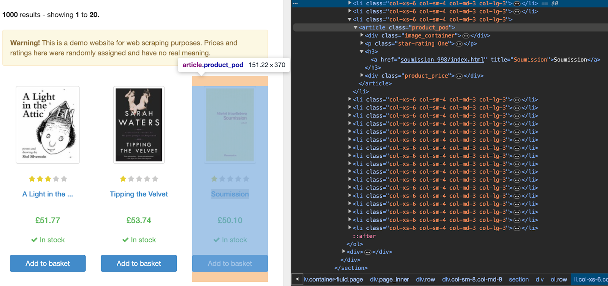608x286 pixels.
Task: Expand the li node marked == $0
Action: [350, 3]
